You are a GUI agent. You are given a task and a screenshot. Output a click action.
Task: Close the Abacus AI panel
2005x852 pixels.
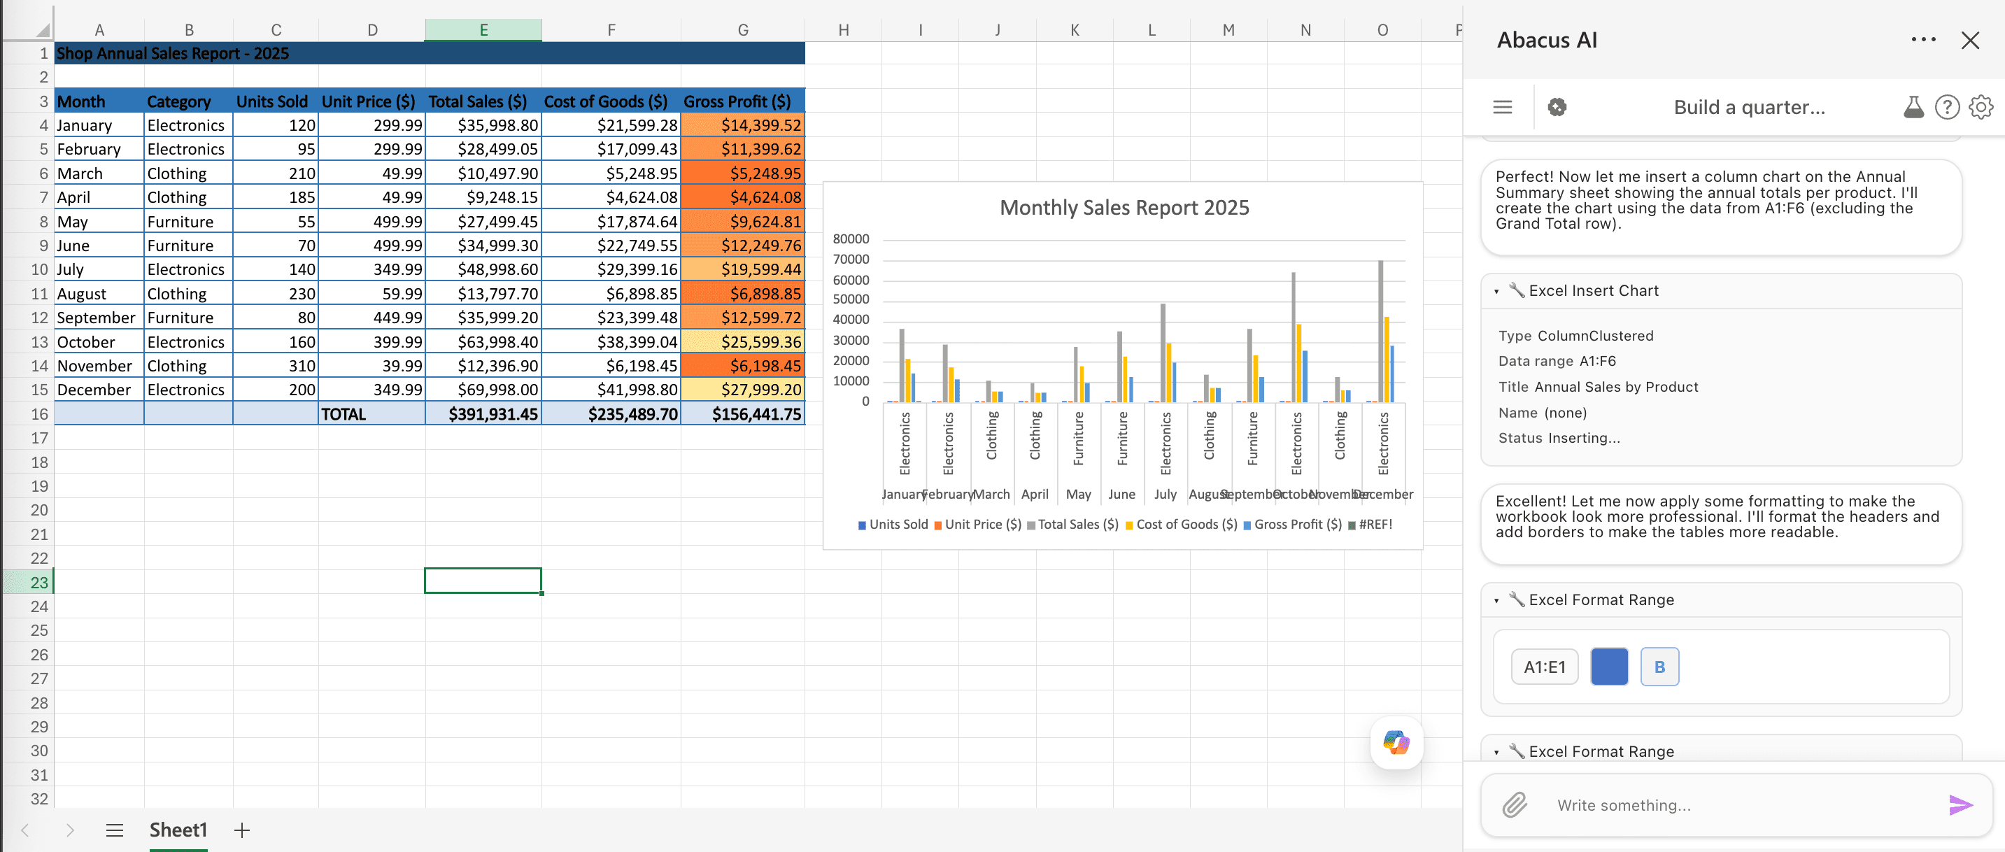[1969, 41]
